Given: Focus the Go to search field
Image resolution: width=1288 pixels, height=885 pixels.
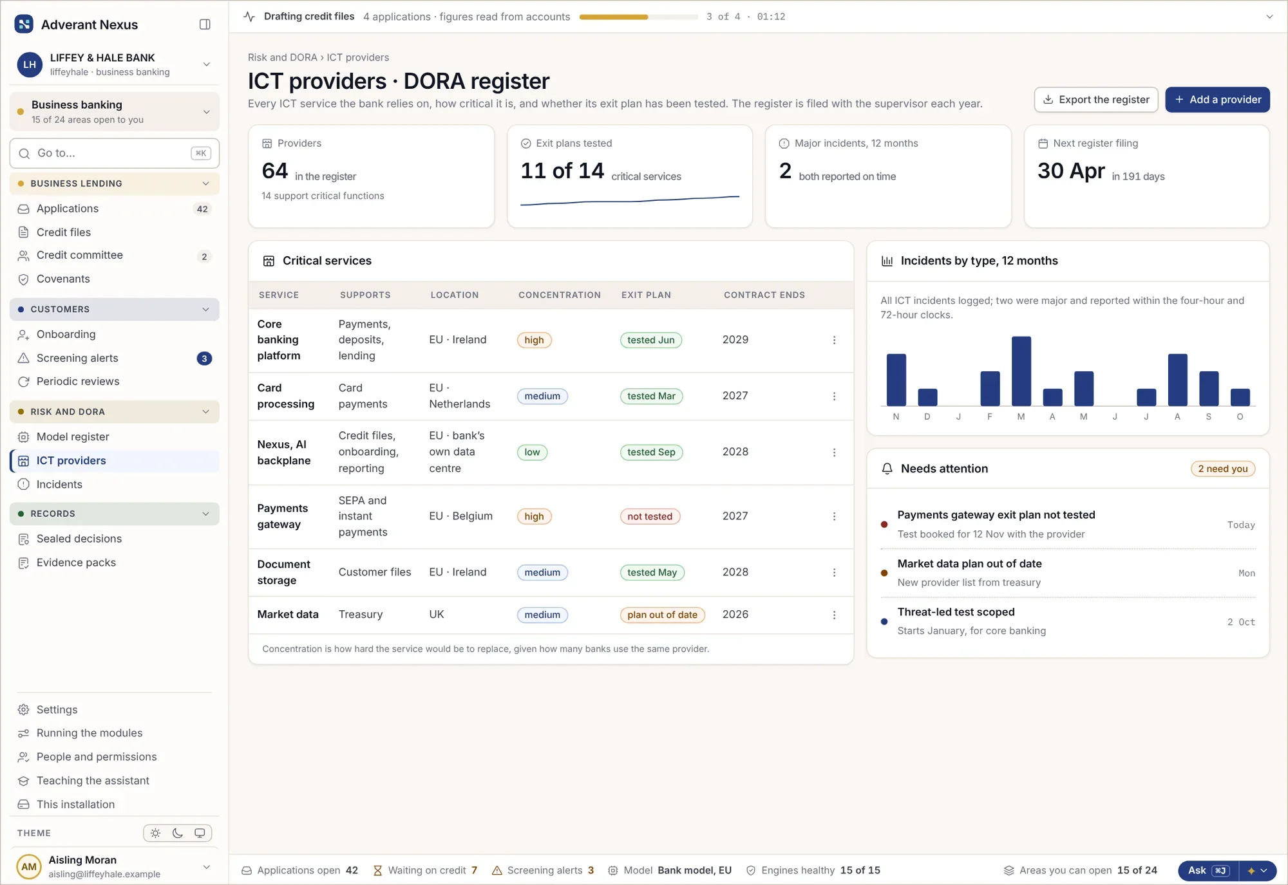Looking at the screenshot, I should click(x=115, y=153).
